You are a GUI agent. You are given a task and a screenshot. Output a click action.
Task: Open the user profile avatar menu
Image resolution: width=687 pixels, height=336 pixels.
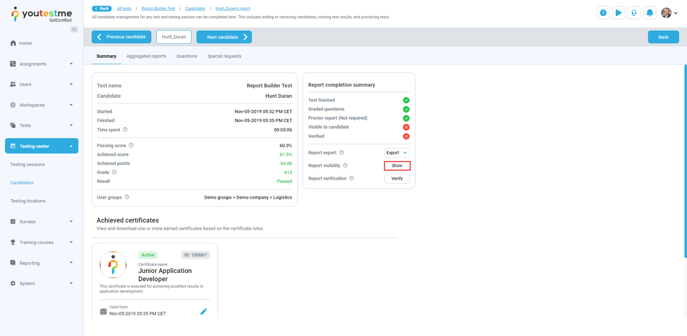(x=669, y=13)
